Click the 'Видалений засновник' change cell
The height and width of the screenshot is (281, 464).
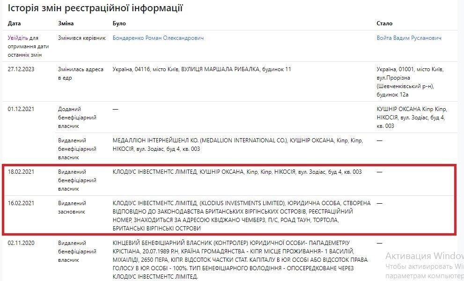72,207
